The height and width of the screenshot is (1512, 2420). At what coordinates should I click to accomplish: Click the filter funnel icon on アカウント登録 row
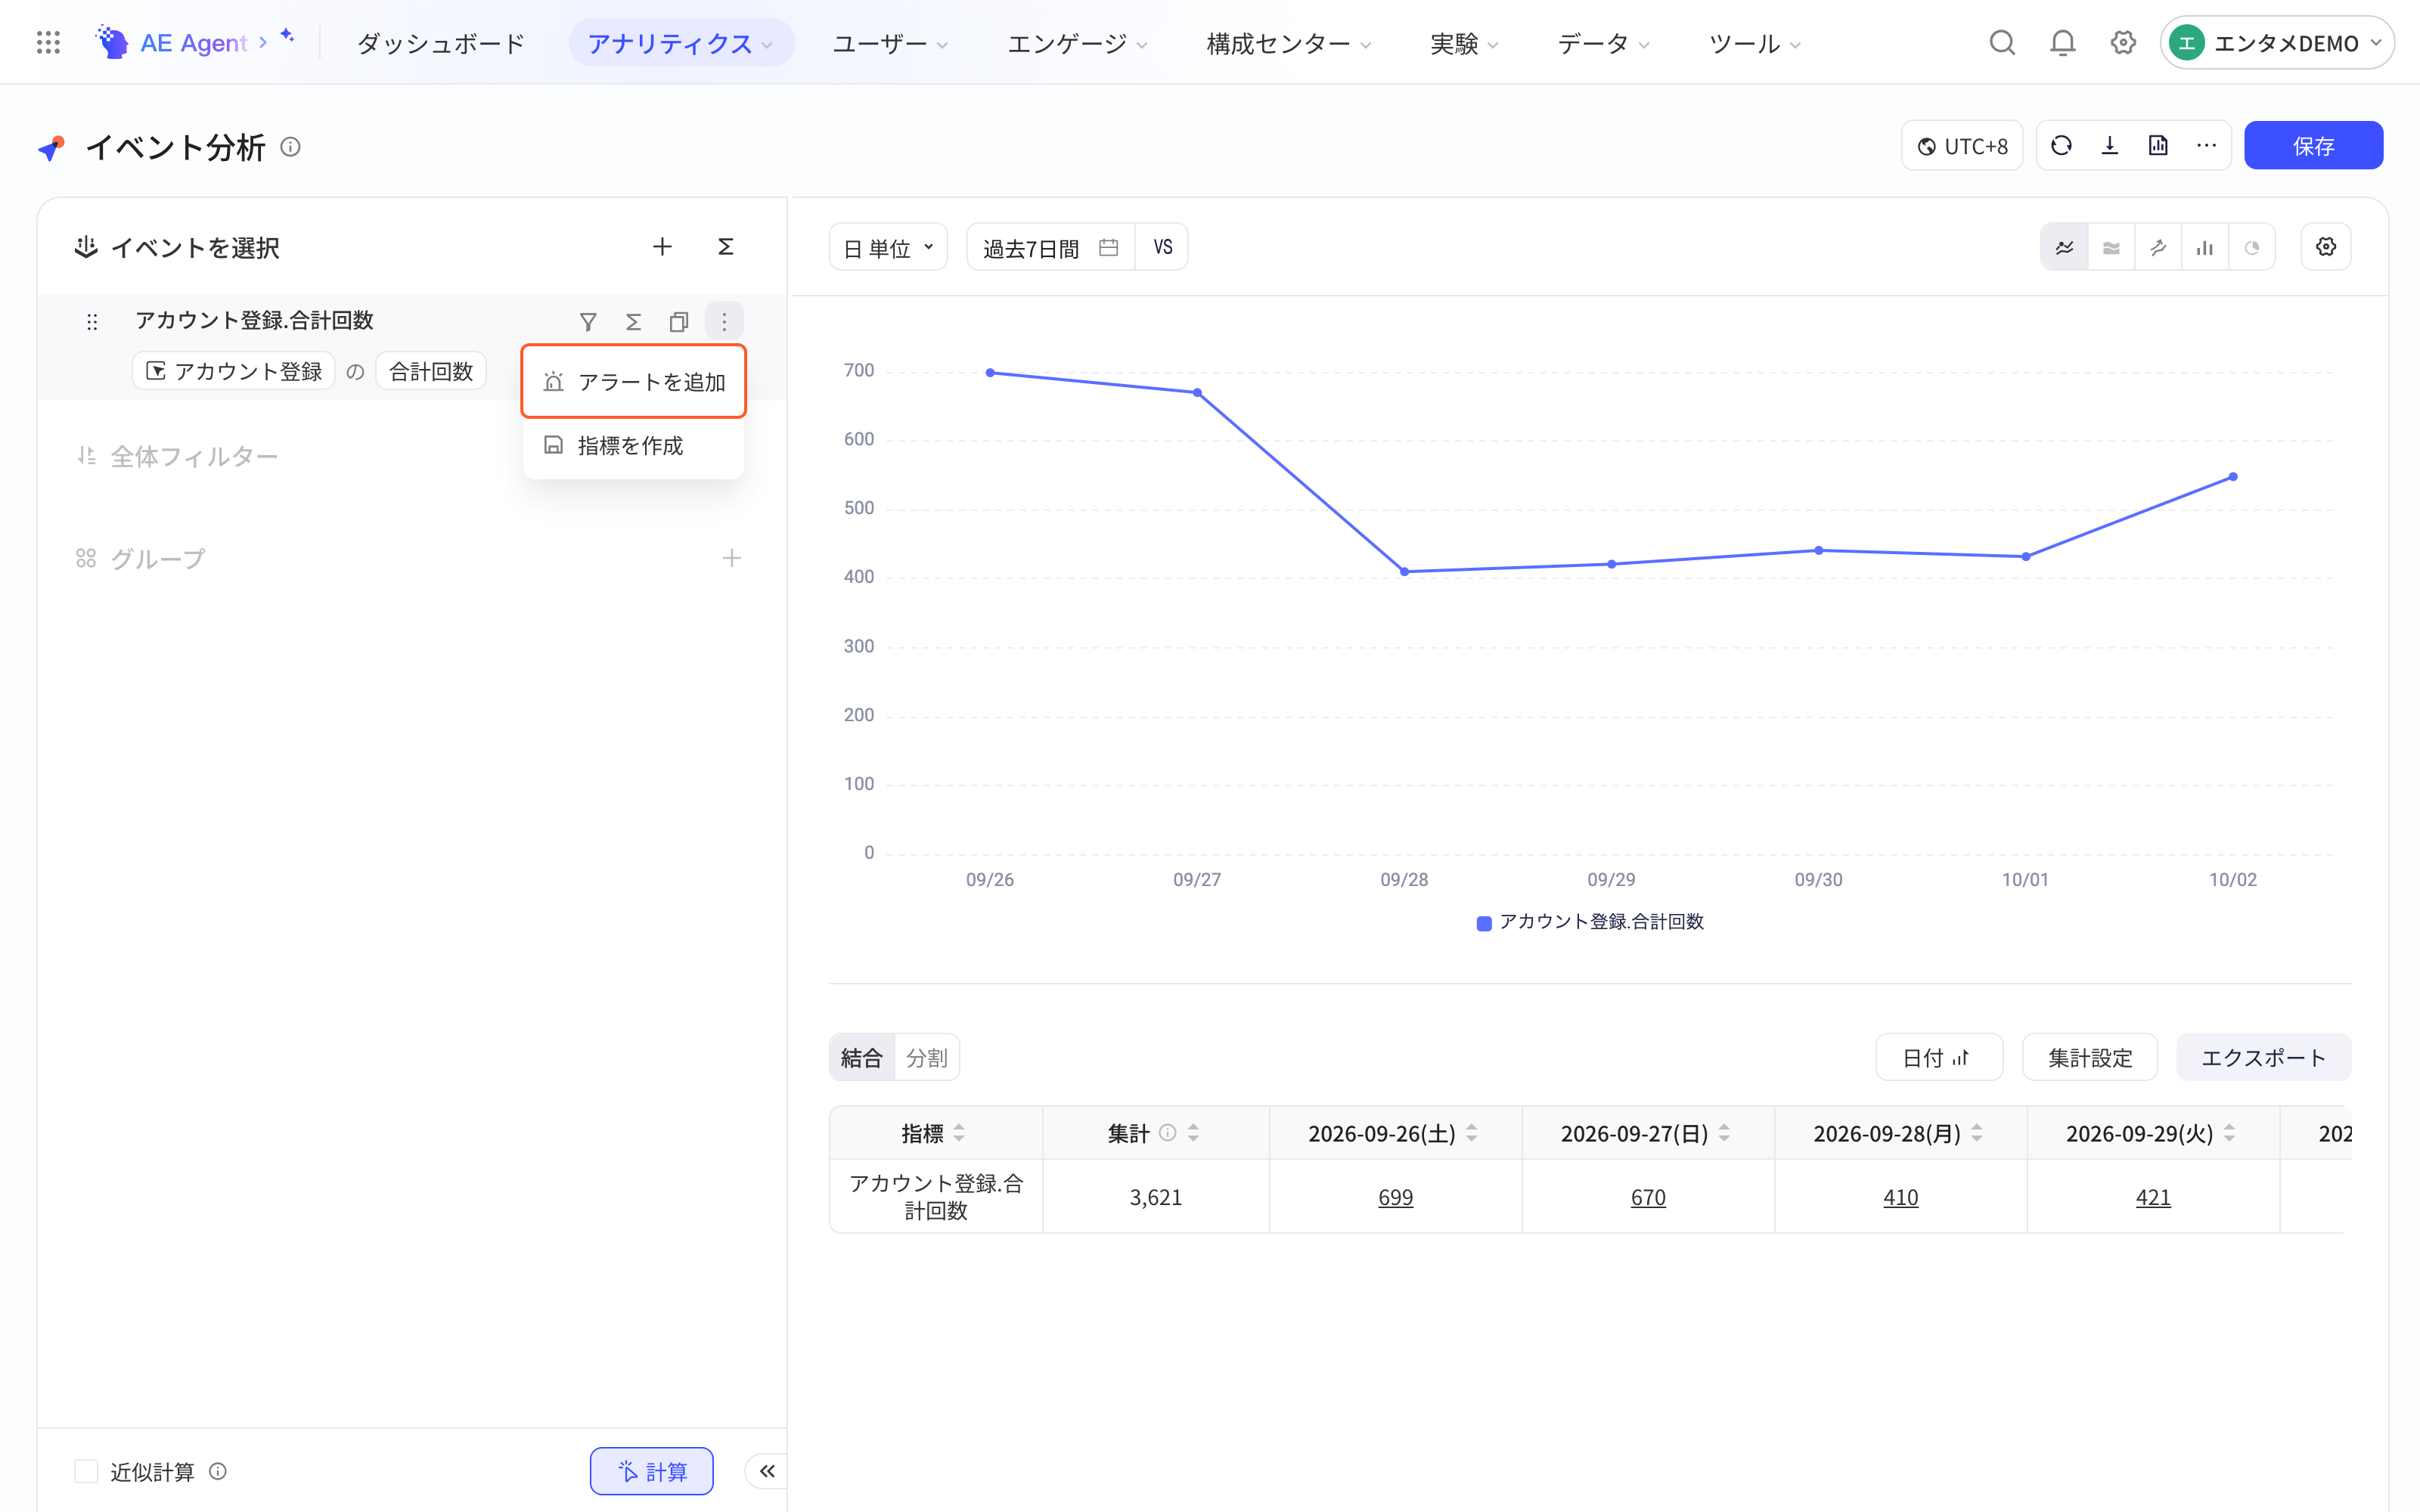[588, 321]
